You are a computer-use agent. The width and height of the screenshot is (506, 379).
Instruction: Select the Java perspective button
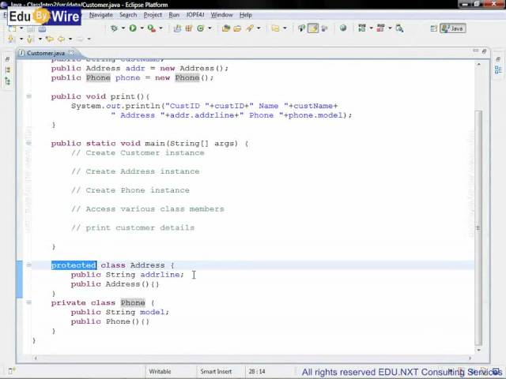(453, 28)
